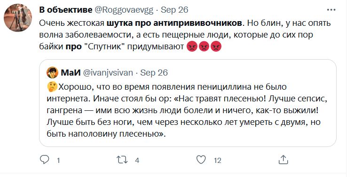Open the В объективе profile avatar
Image resolution: width=354 pixels, height=177 pixels.
pos(18,17)
